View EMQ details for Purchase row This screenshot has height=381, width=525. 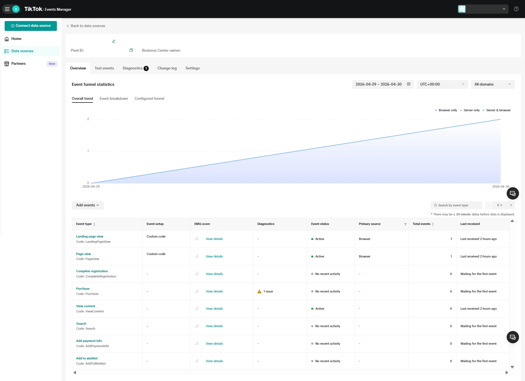coord(214,292)
